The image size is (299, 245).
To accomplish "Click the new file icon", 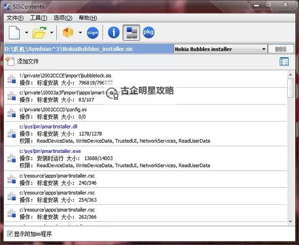I will tap(15, 33).
